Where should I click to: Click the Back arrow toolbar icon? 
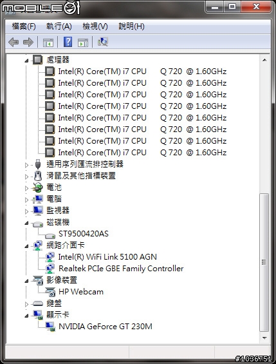(14, 43)
